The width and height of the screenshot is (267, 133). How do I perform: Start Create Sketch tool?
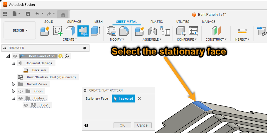(58, 31)
